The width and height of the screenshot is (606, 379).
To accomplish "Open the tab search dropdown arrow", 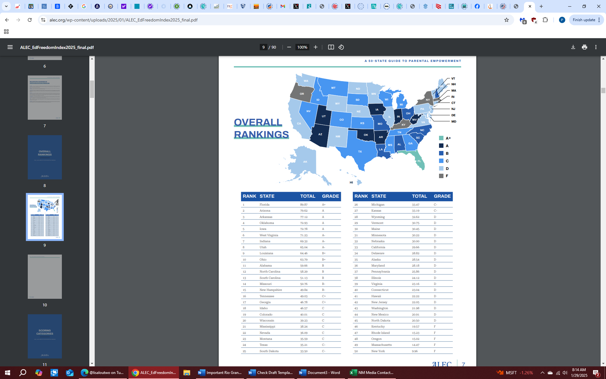I will (6, 6).
